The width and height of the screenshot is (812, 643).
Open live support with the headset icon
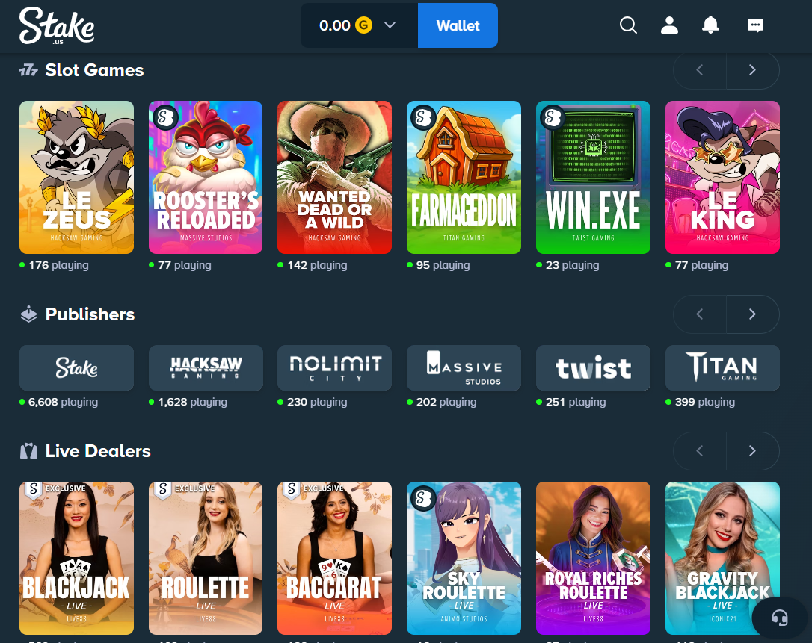780,618
